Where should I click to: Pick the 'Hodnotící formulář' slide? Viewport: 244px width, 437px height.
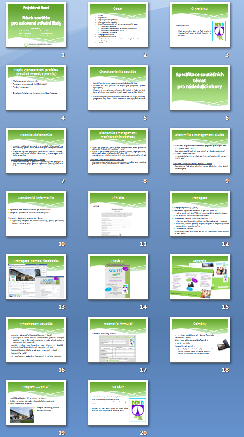coord(118,340)
